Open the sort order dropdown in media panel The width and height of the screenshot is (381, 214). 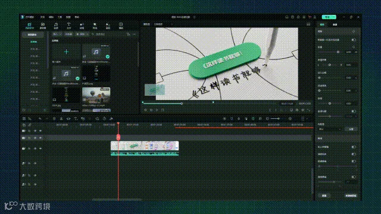click(x=82, y=34)
